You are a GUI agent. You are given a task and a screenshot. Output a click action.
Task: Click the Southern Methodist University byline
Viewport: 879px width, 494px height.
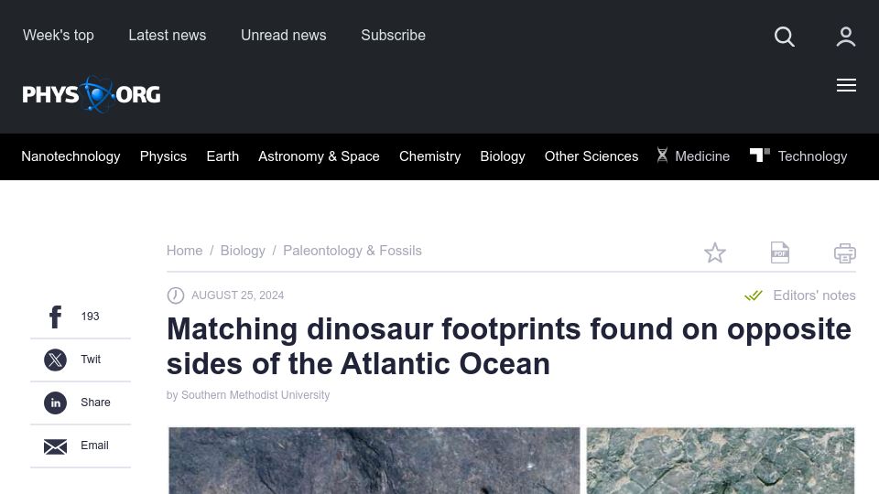tap(255, 395)
